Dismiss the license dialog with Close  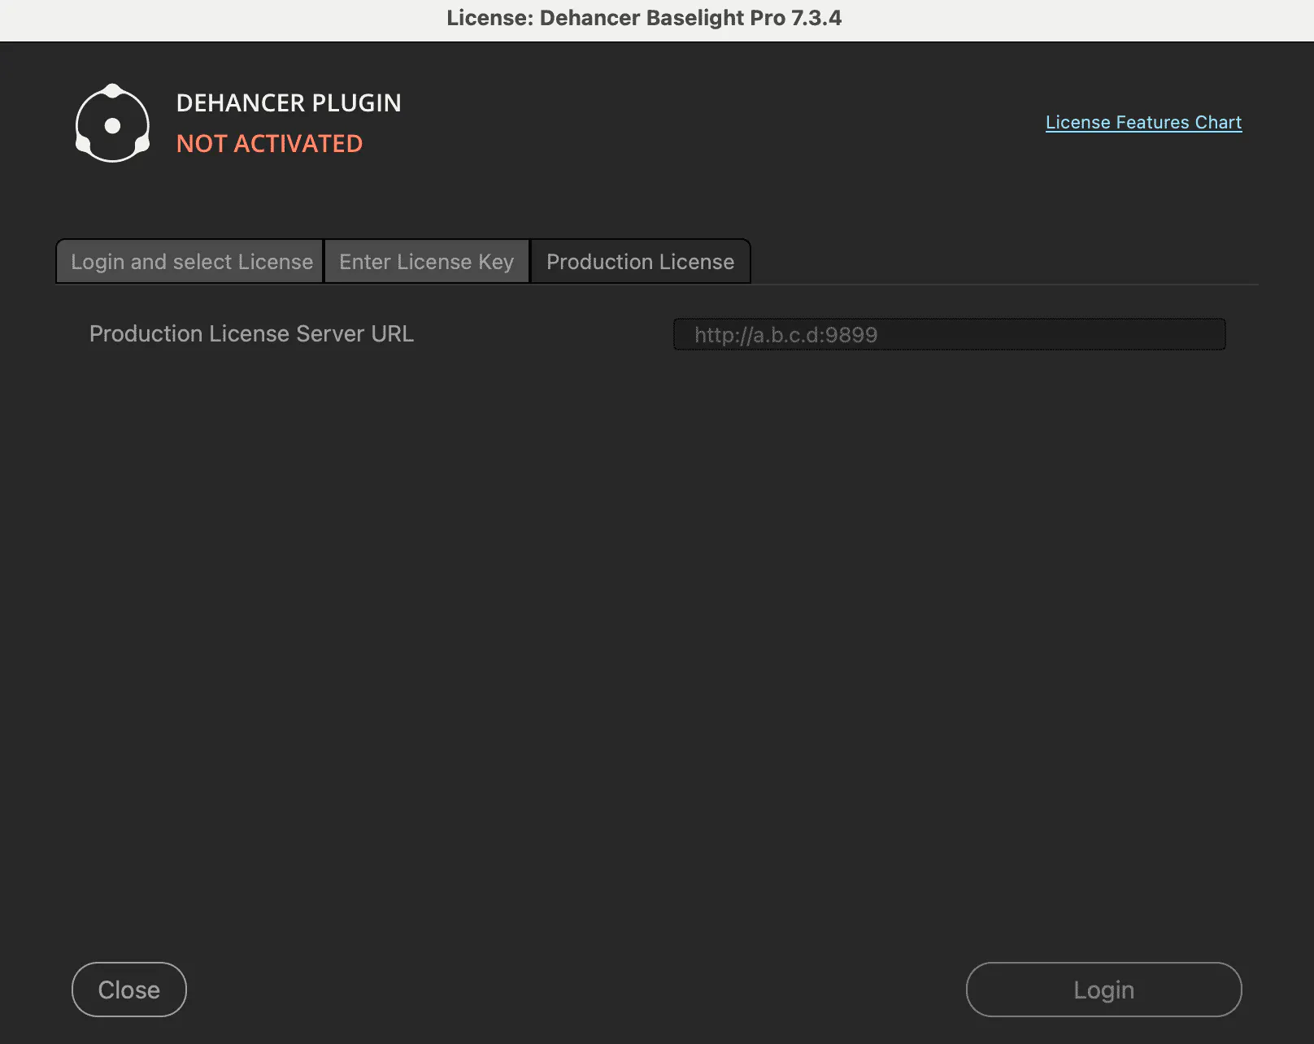tap(128, 989)
